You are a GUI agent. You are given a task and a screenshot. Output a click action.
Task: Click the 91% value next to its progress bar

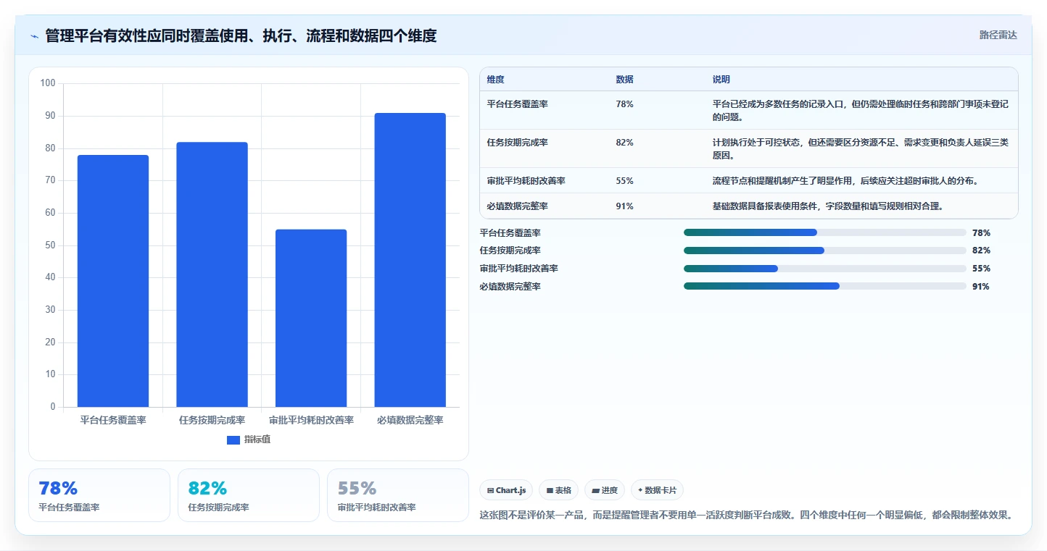981,286
